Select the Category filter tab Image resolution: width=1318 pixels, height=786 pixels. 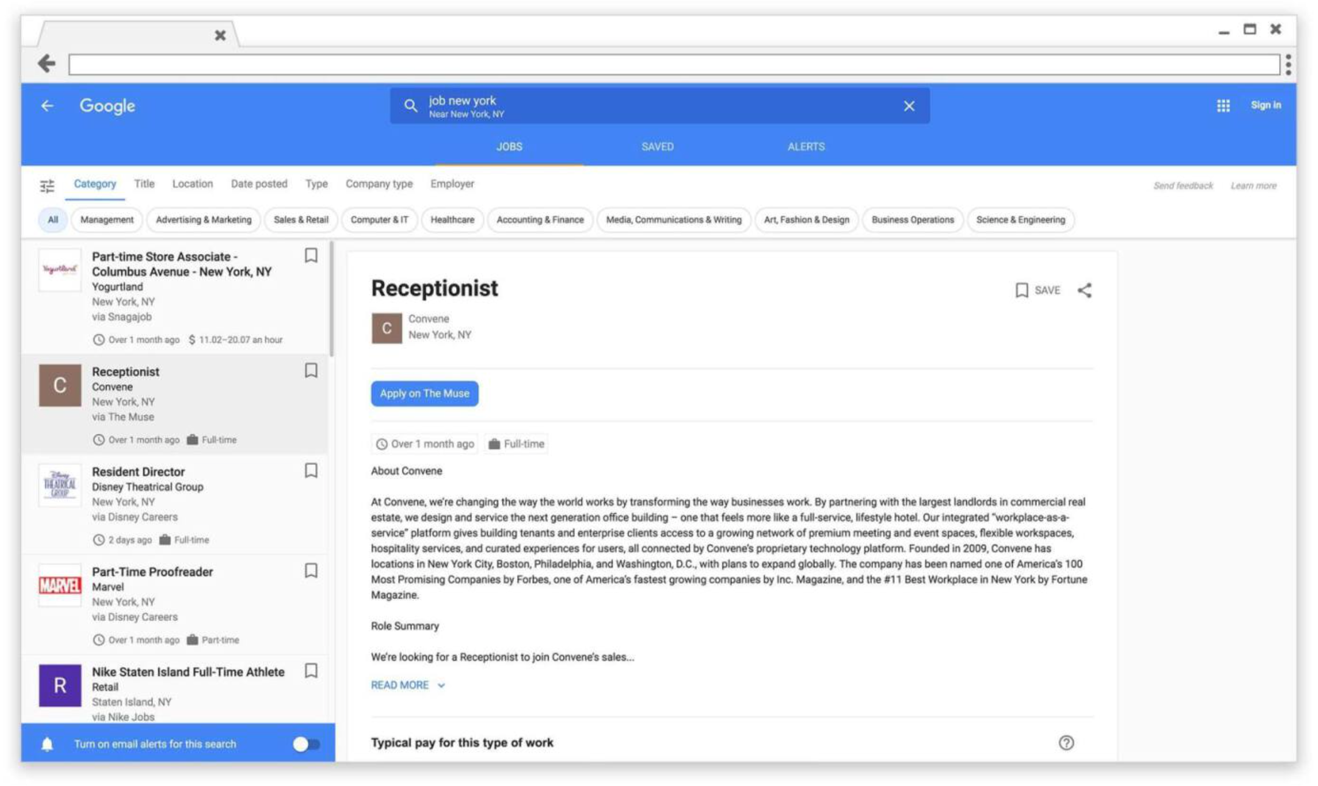tap(95, 184)
